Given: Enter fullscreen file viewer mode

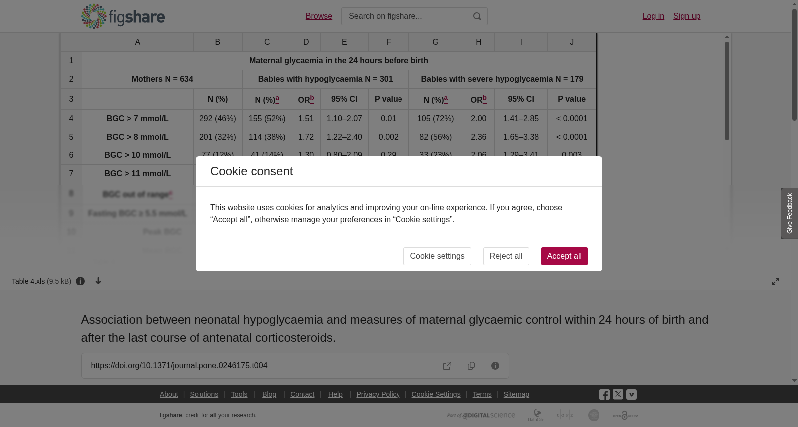Looking at the screenshot, I should pyautogui.click(x=776, y=281).
